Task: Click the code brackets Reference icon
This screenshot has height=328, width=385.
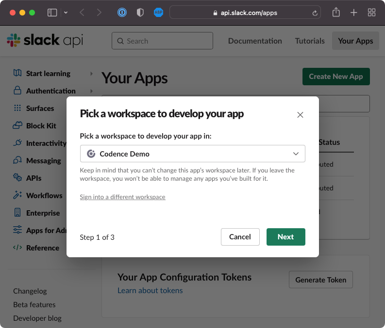Action: [x=17, y=248]
